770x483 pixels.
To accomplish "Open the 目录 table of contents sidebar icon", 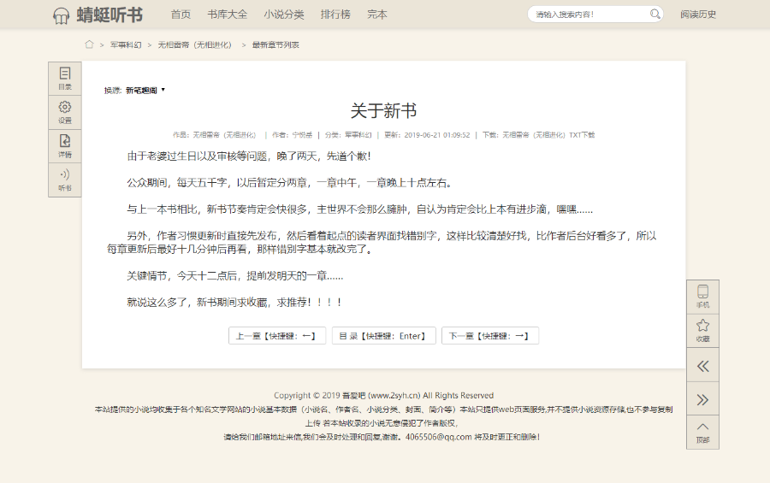I will tap(65, 78).
